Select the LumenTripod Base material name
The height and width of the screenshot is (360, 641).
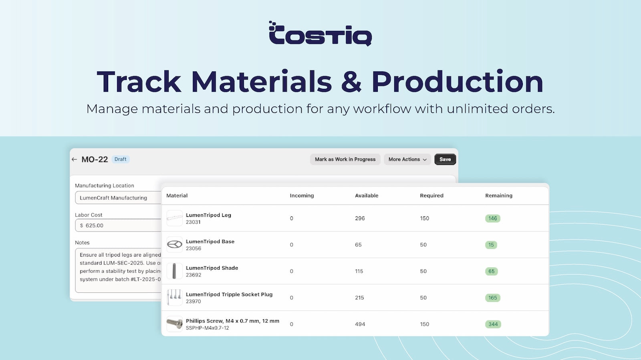(x=210, y=242)
